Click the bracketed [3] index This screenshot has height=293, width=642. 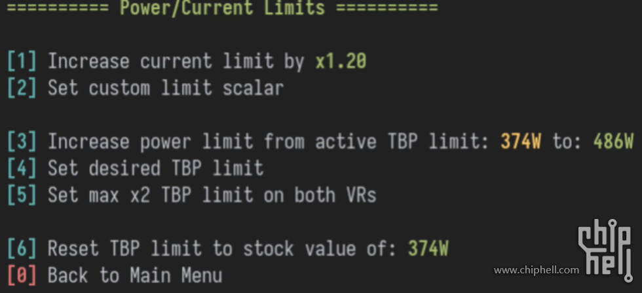22,142
